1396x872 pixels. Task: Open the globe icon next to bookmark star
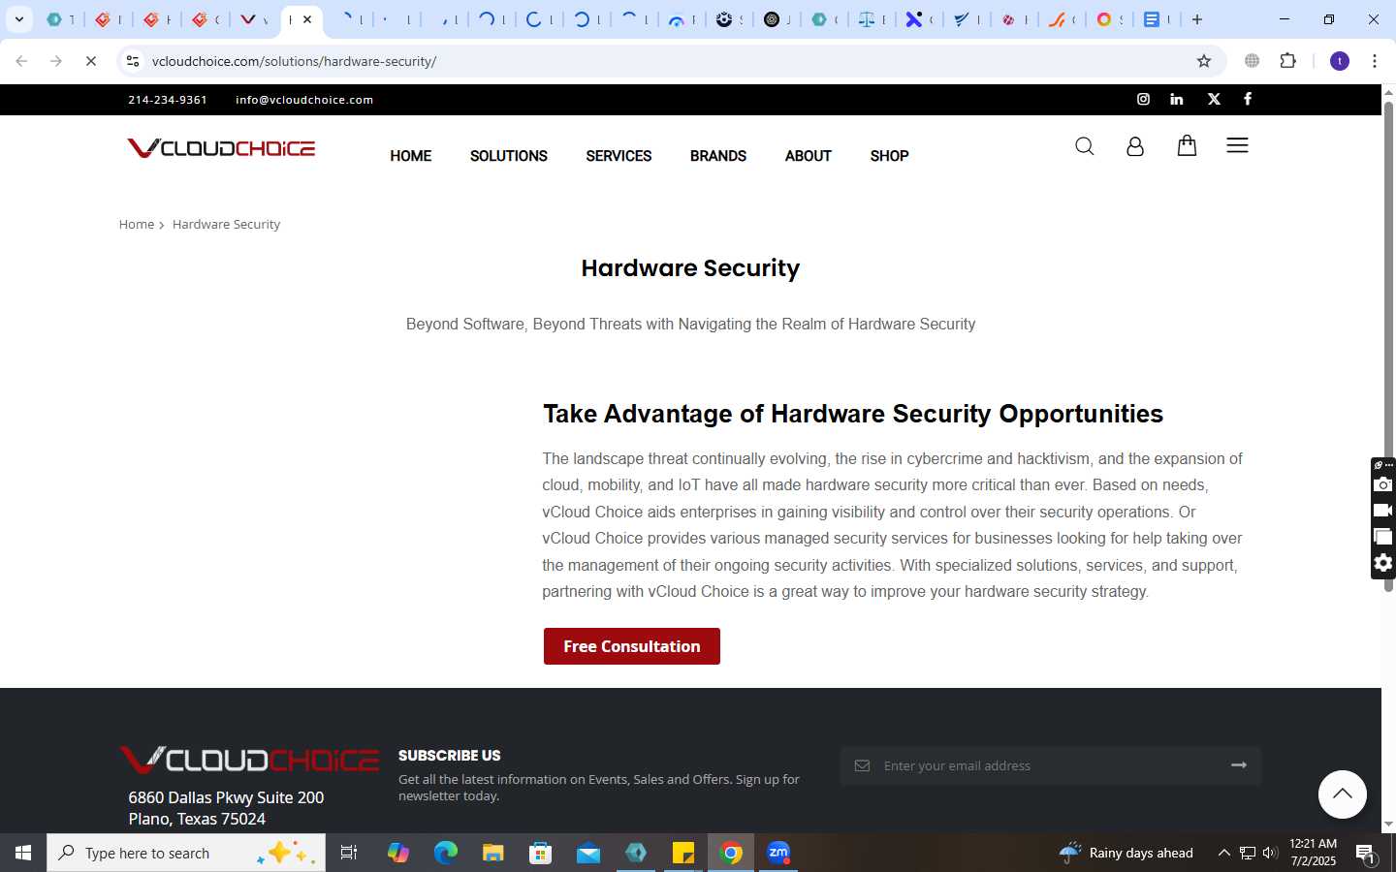(x=1252, y=61)
